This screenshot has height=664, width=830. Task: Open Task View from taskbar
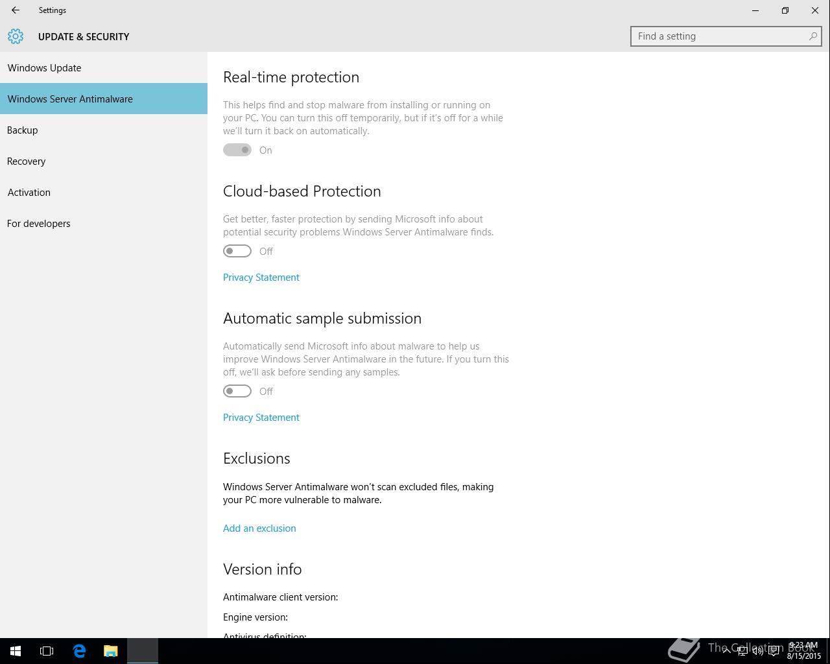point(47,650)
